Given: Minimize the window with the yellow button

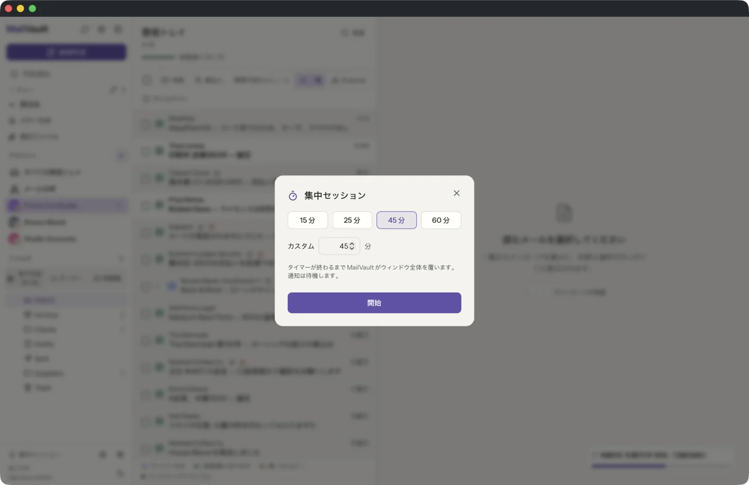Looking at the screenshot, I should click(x=20, y=8).
